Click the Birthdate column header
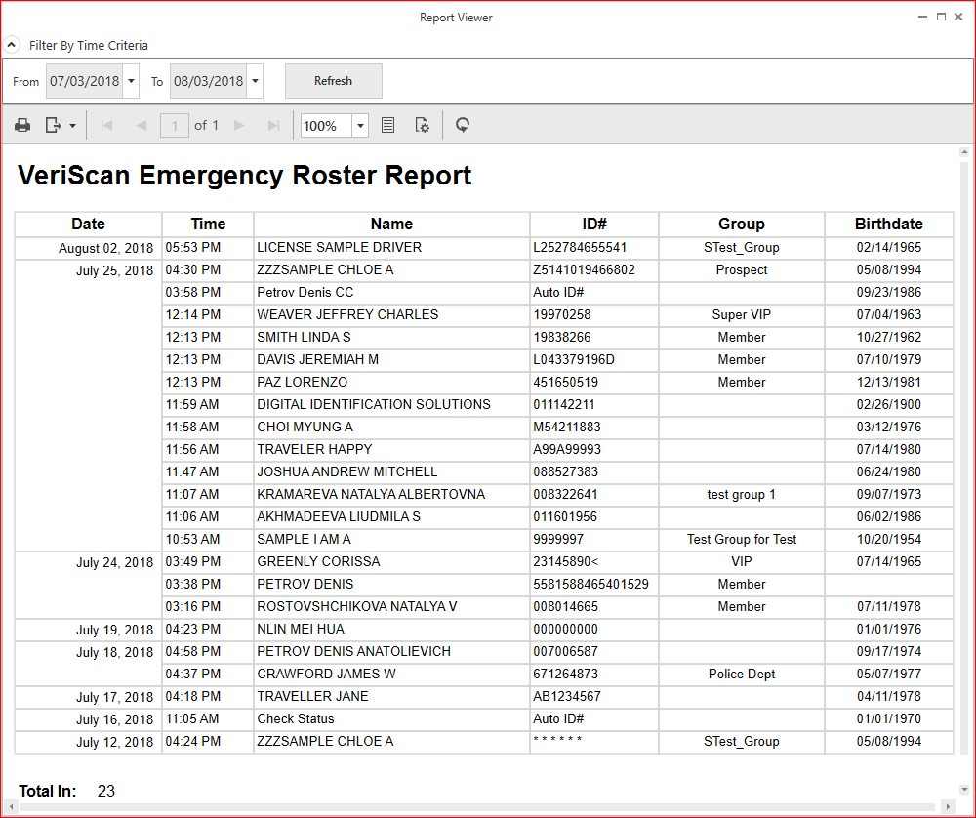Screen dimensions: 976x818 [889, 225]
